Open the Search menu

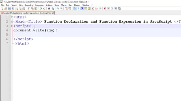[14, 5]
